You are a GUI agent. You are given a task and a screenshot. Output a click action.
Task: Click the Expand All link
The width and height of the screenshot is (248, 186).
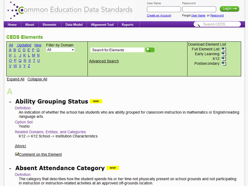tap(16, 79)
